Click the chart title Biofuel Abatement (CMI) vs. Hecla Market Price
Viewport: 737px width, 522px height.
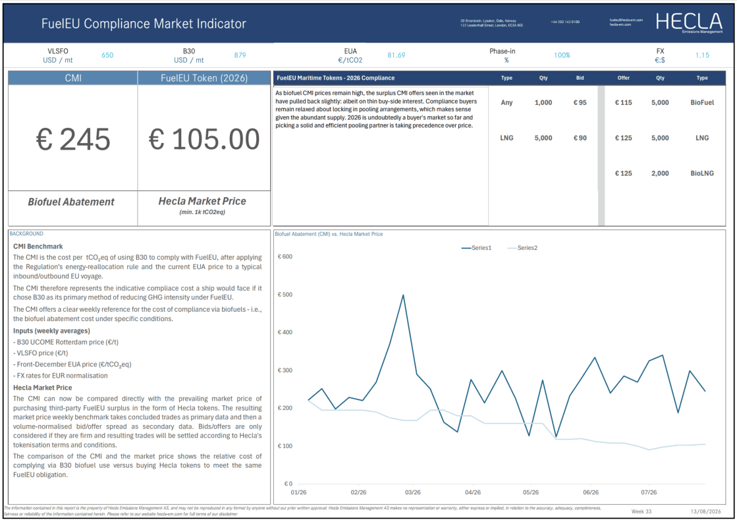click(x=329, y=234)
